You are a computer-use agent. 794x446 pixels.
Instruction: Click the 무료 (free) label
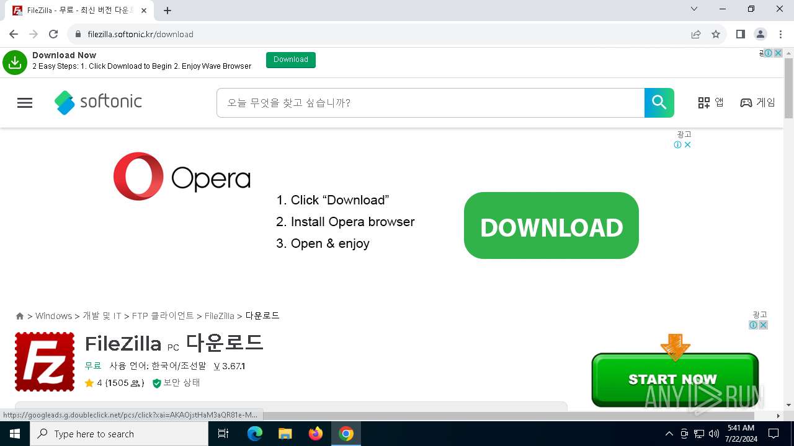[x=93, y=366]
